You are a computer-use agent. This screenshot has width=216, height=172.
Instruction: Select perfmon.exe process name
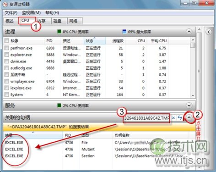[x=22, y=48]
